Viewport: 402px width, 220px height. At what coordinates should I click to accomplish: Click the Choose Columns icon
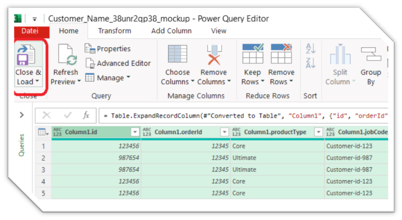point(178,54)
